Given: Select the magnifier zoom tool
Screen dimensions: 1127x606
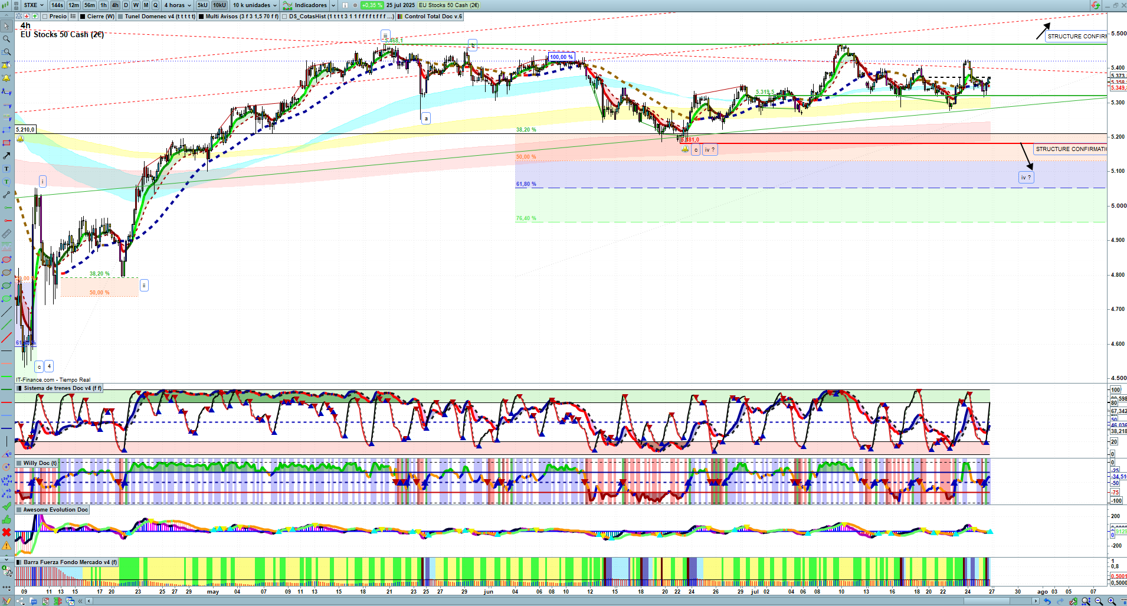Looking at the screenshot, I should pyautogui.click(x=6, y=39).
